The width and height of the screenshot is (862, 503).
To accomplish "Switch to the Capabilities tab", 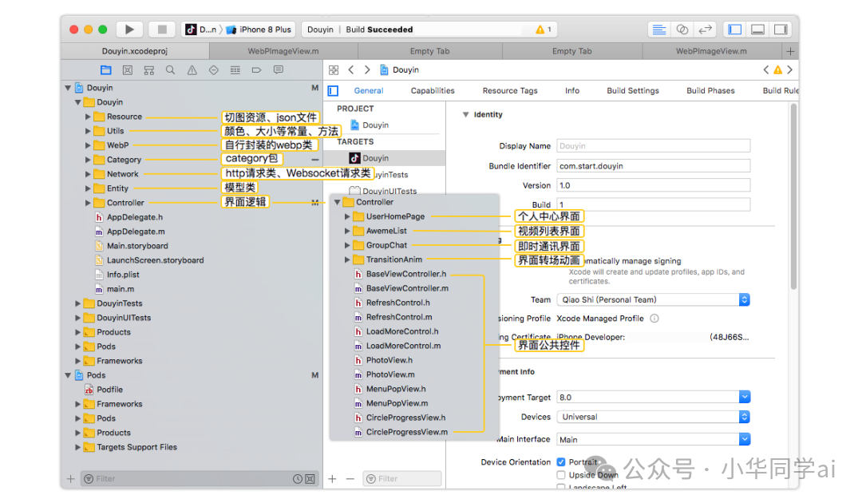I will click(433, 91).
